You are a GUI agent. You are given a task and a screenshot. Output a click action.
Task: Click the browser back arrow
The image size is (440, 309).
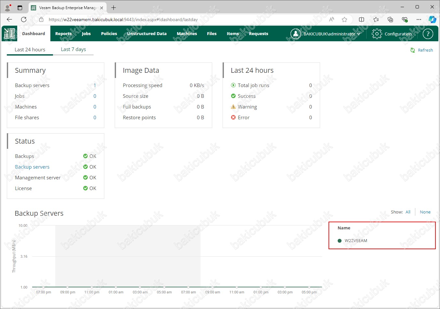tap(9, 19)
